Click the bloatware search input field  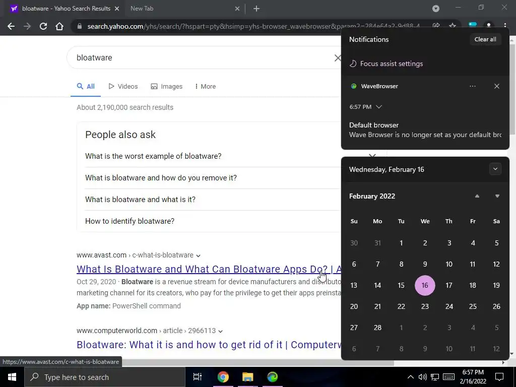pyautogui.click(x=204, y=57)
